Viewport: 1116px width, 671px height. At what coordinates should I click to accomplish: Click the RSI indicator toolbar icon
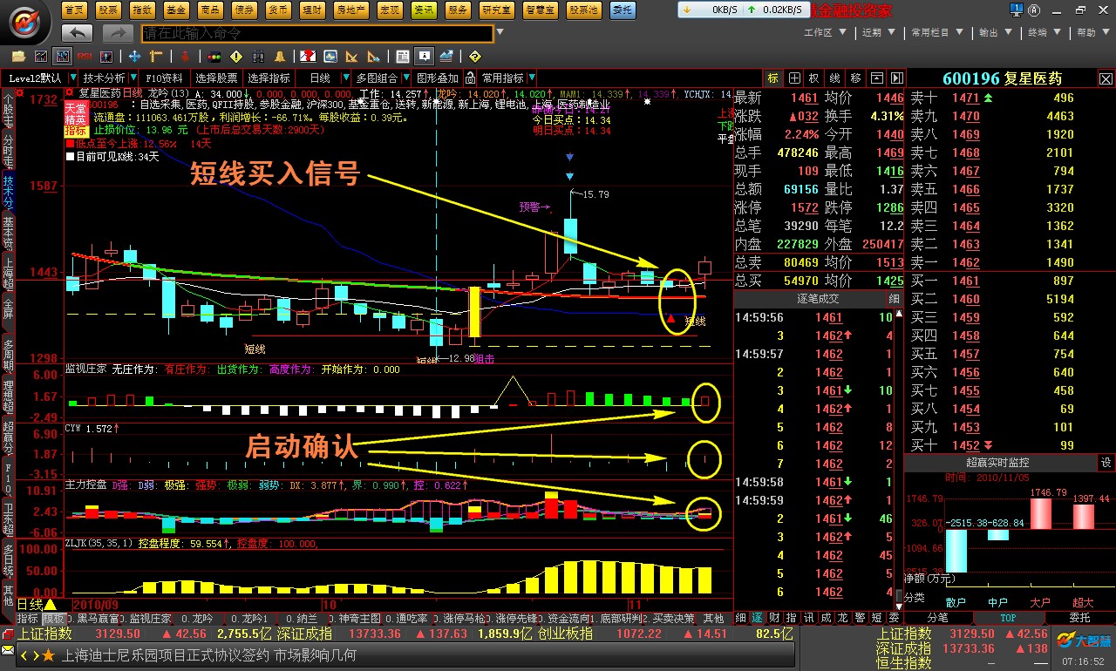(x=85, y=57)
